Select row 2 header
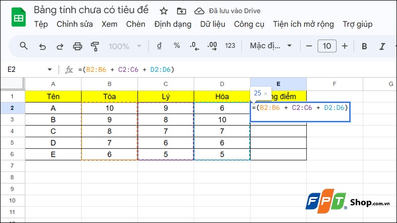 tap(12, 108)
